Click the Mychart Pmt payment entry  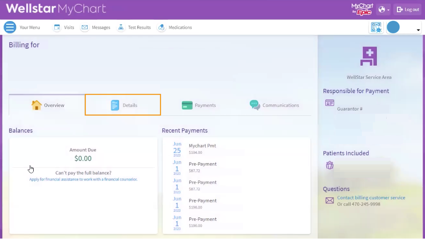click(x=203, y=146)
